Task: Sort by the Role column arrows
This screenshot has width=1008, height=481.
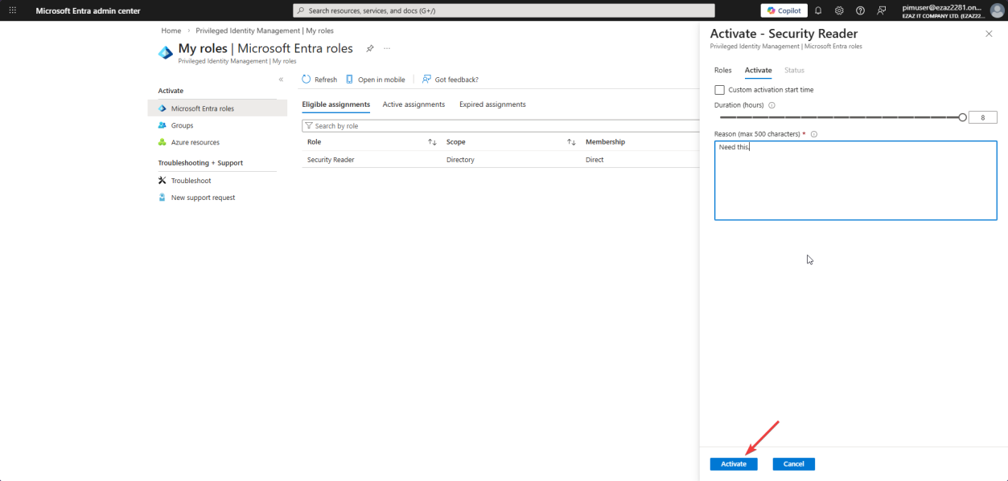Action: click(432, 142)
